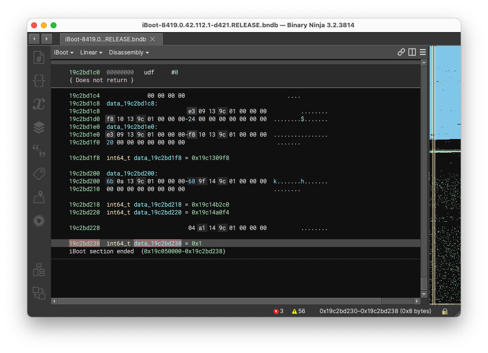This screenshot has width=488, height=353.
Task: Click address 19c2bd228
Action: 84,228
